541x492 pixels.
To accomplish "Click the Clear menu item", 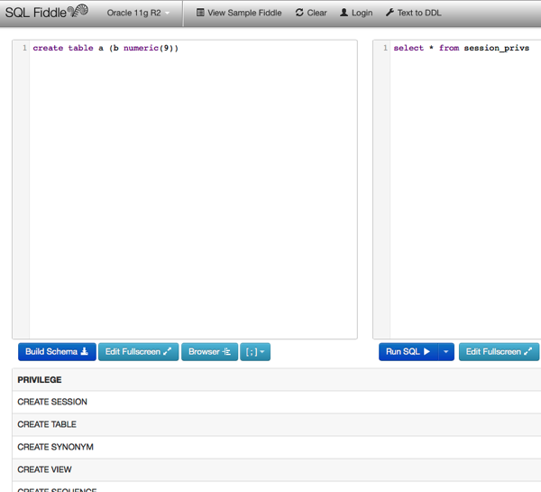I will point(311,13).
